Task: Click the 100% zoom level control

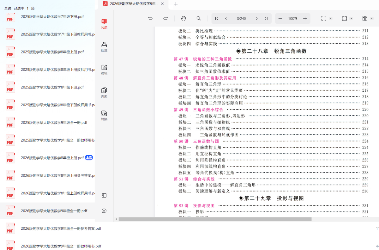Action: 292,18
